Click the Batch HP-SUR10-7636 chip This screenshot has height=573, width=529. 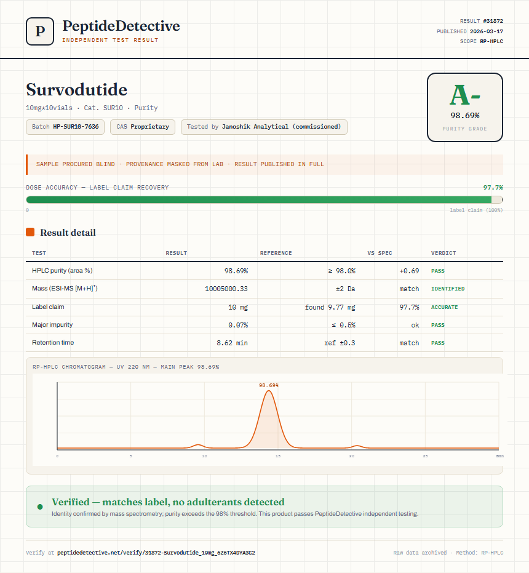(x=65, y=127)
